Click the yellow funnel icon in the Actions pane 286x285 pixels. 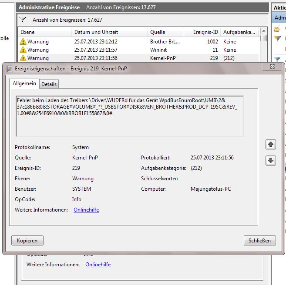(x=276, y=39)
